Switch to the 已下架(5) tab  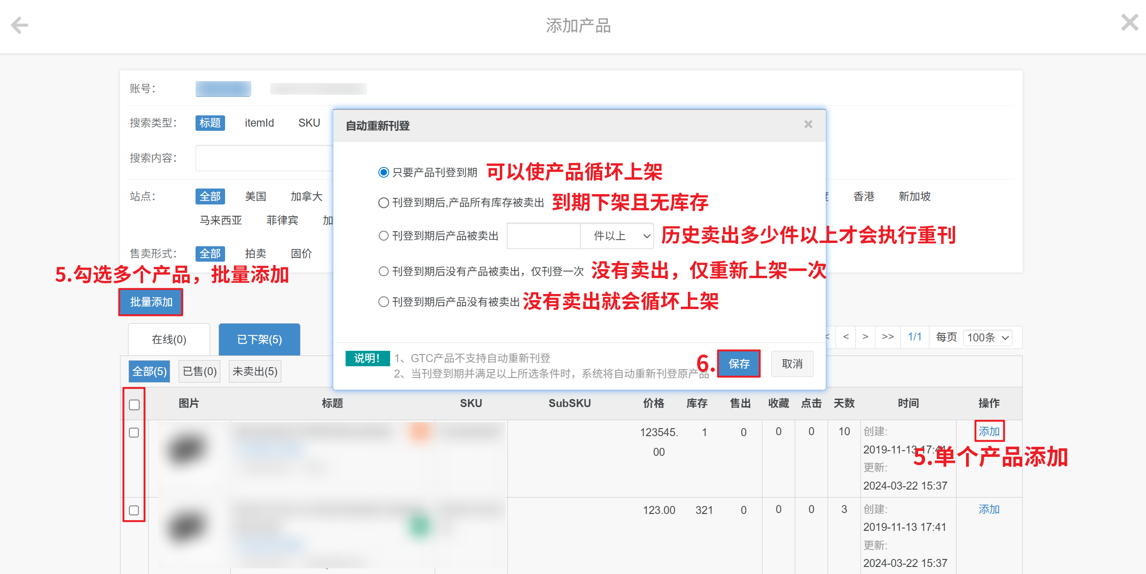click(259, 339)
